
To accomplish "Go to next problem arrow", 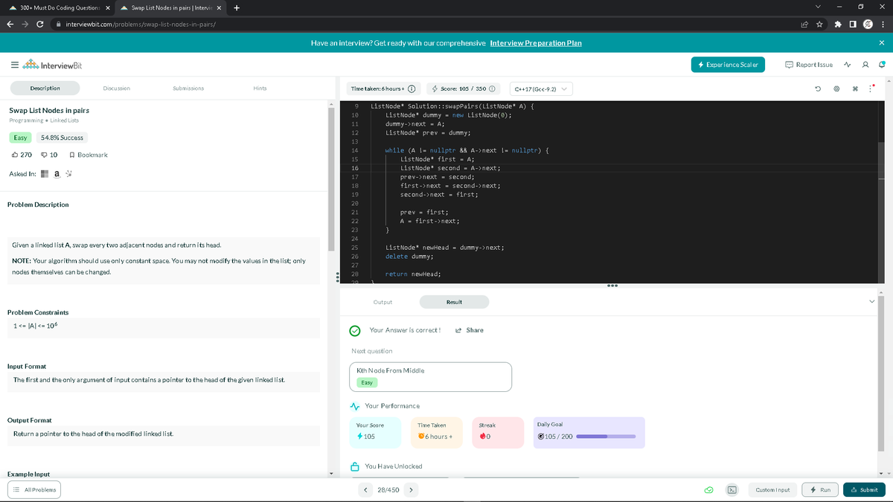I will tap(412, 490).
